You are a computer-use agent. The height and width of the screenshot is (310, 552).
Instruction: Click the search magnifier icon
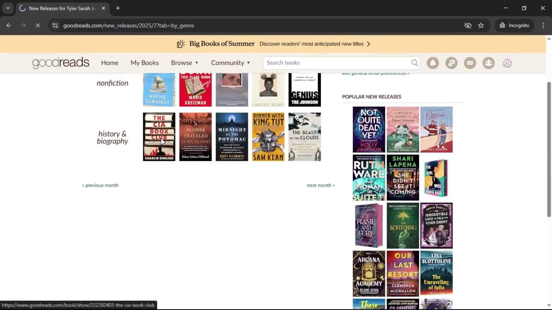coord(415,63)
